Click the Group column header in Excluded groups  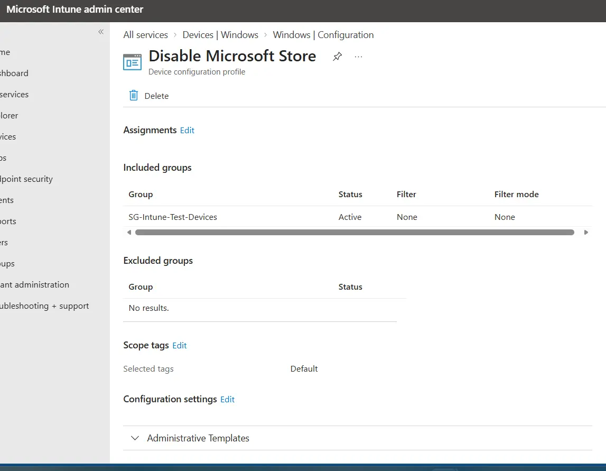[x=141, y=287]
